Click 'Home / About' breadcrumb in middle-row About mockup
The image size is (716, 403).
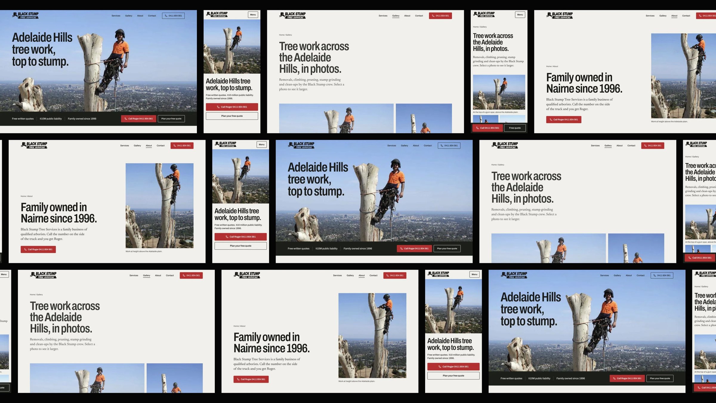click(x=27, y=196)
